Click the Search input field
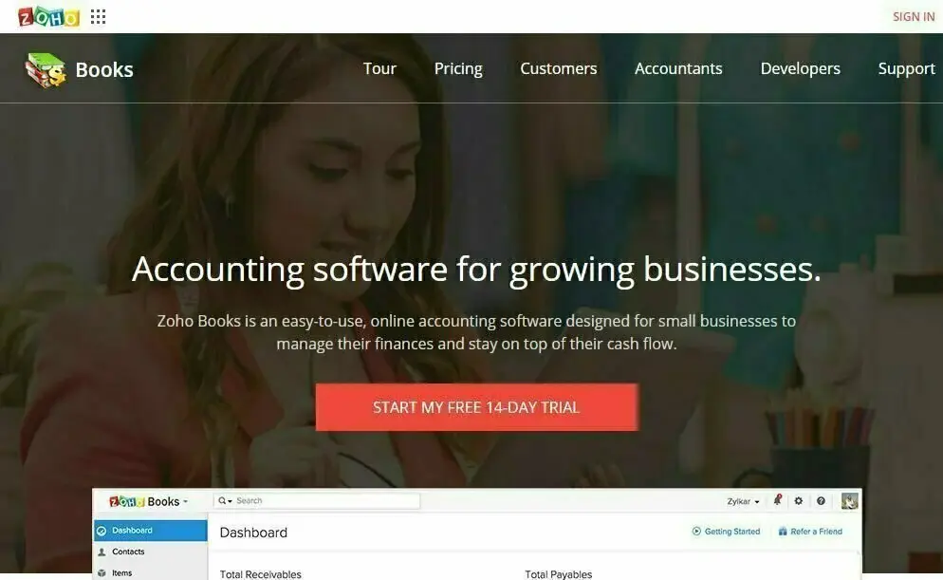Screen dimensions: 943x580 click(316, 500)
